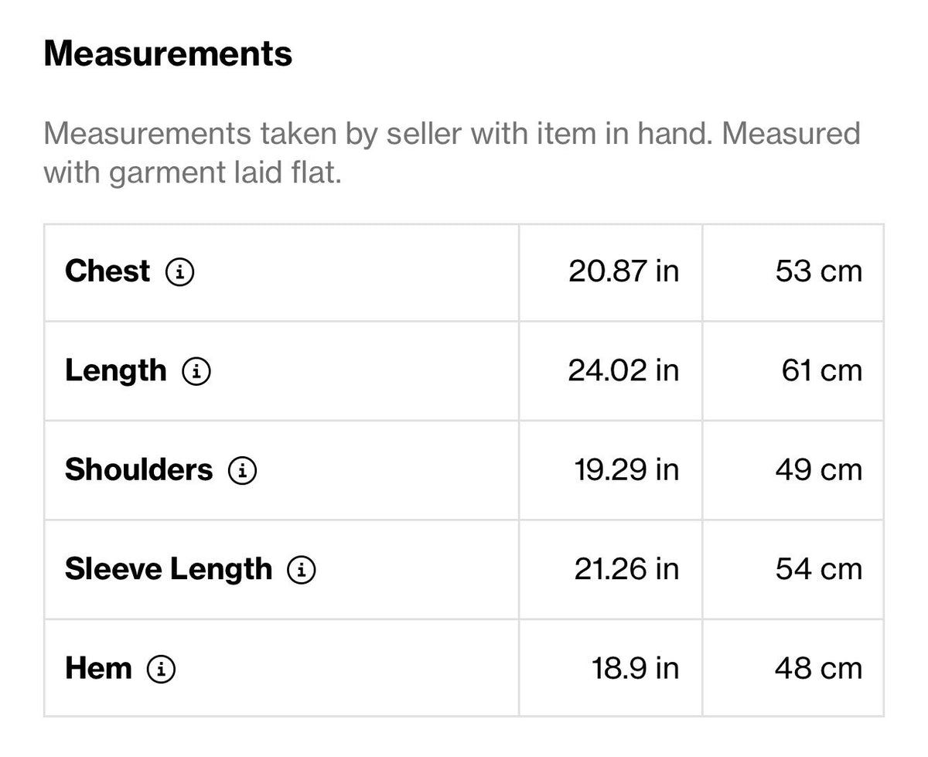
Task: Click the 21.26 in sleeve value
Action: point(626,570)
